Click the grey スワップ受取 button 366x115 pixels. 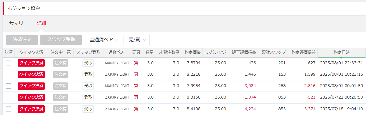[61, 40]
